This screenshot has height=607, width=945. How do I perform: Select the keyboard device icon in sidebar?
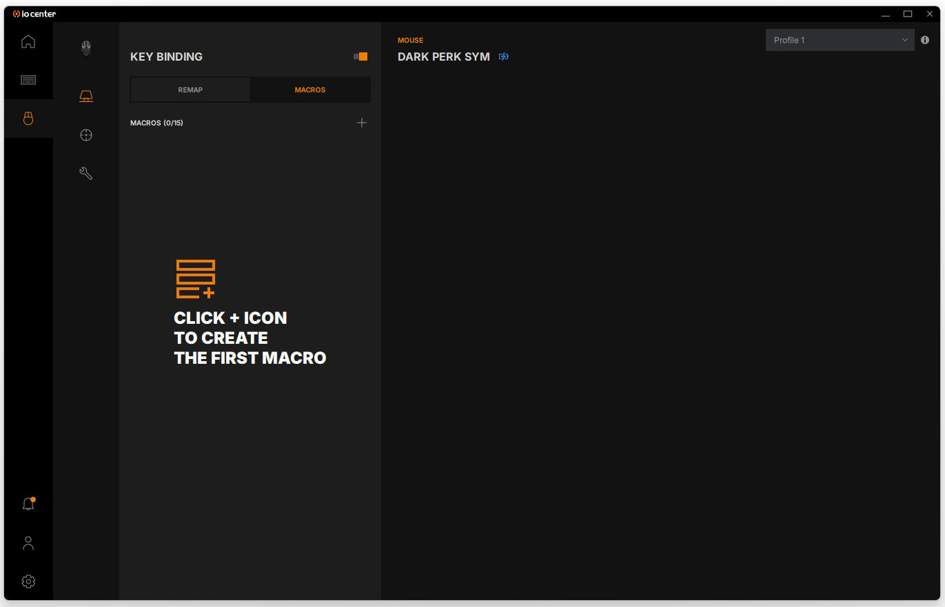click(28, 80)
